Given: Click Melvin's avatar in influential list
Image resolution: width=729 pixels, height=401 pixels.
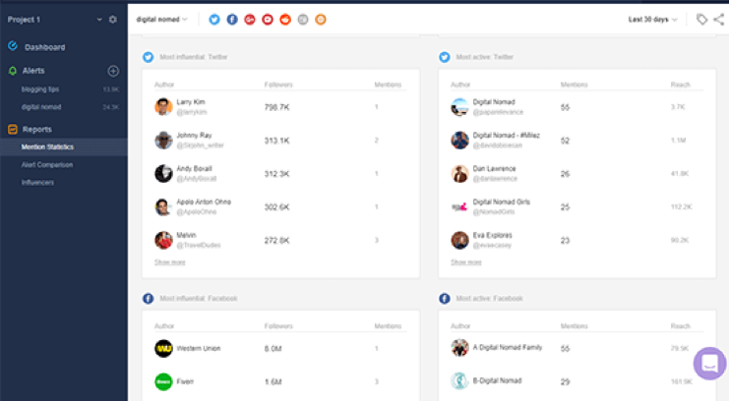Looking at the screenshot, I should (163, 240).
